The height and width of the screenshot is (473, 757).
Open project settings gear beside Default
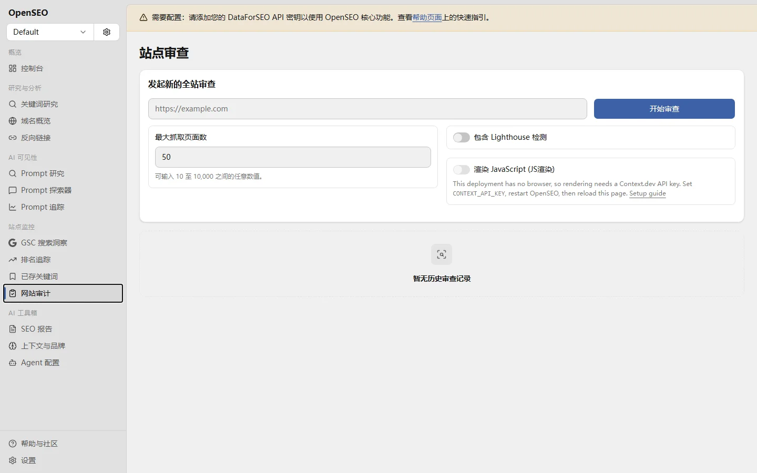click(x=107, y=32)
